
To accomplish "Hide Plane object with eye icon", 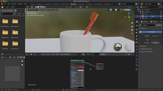I will click(161, 19).
